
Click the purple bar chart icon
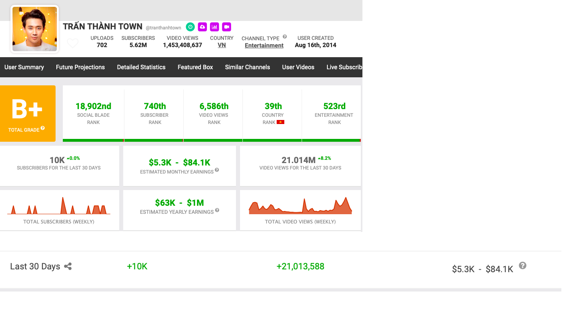(214, 27)
